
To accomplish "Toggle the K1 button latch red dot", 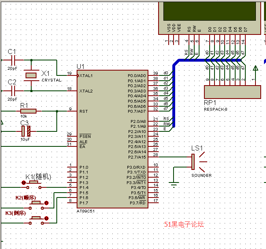I will (24, 182).
